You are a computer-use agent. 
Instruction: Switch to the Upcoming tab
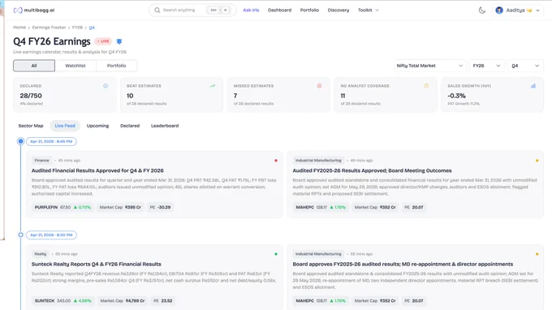pyautogui.click(x=97, y=126)
